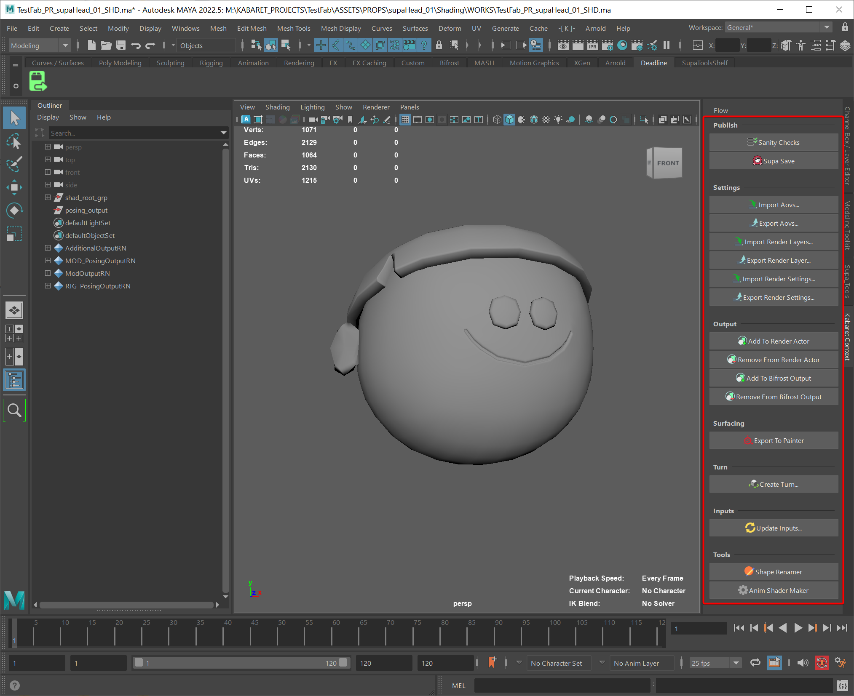Screen dimensions: 854x696
Task: Click the Supa Save button
Action: pos(774,161)
